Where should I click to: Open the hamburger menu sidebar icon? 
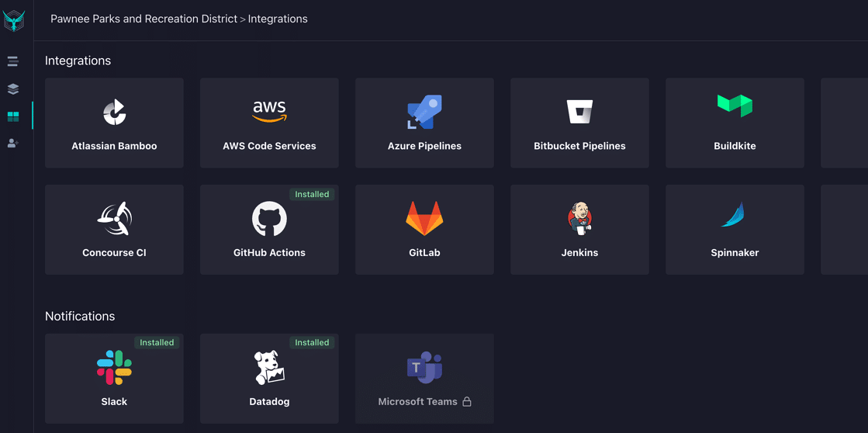(x=13, y=61)
